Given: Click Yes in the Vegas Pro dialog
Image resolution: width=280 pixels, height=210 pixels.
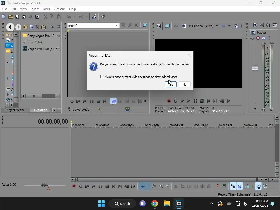Looking at the screenshot, I should tap(171, 84).
